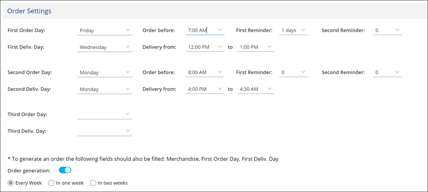Toggle the Order generation switch

(65, 170)
